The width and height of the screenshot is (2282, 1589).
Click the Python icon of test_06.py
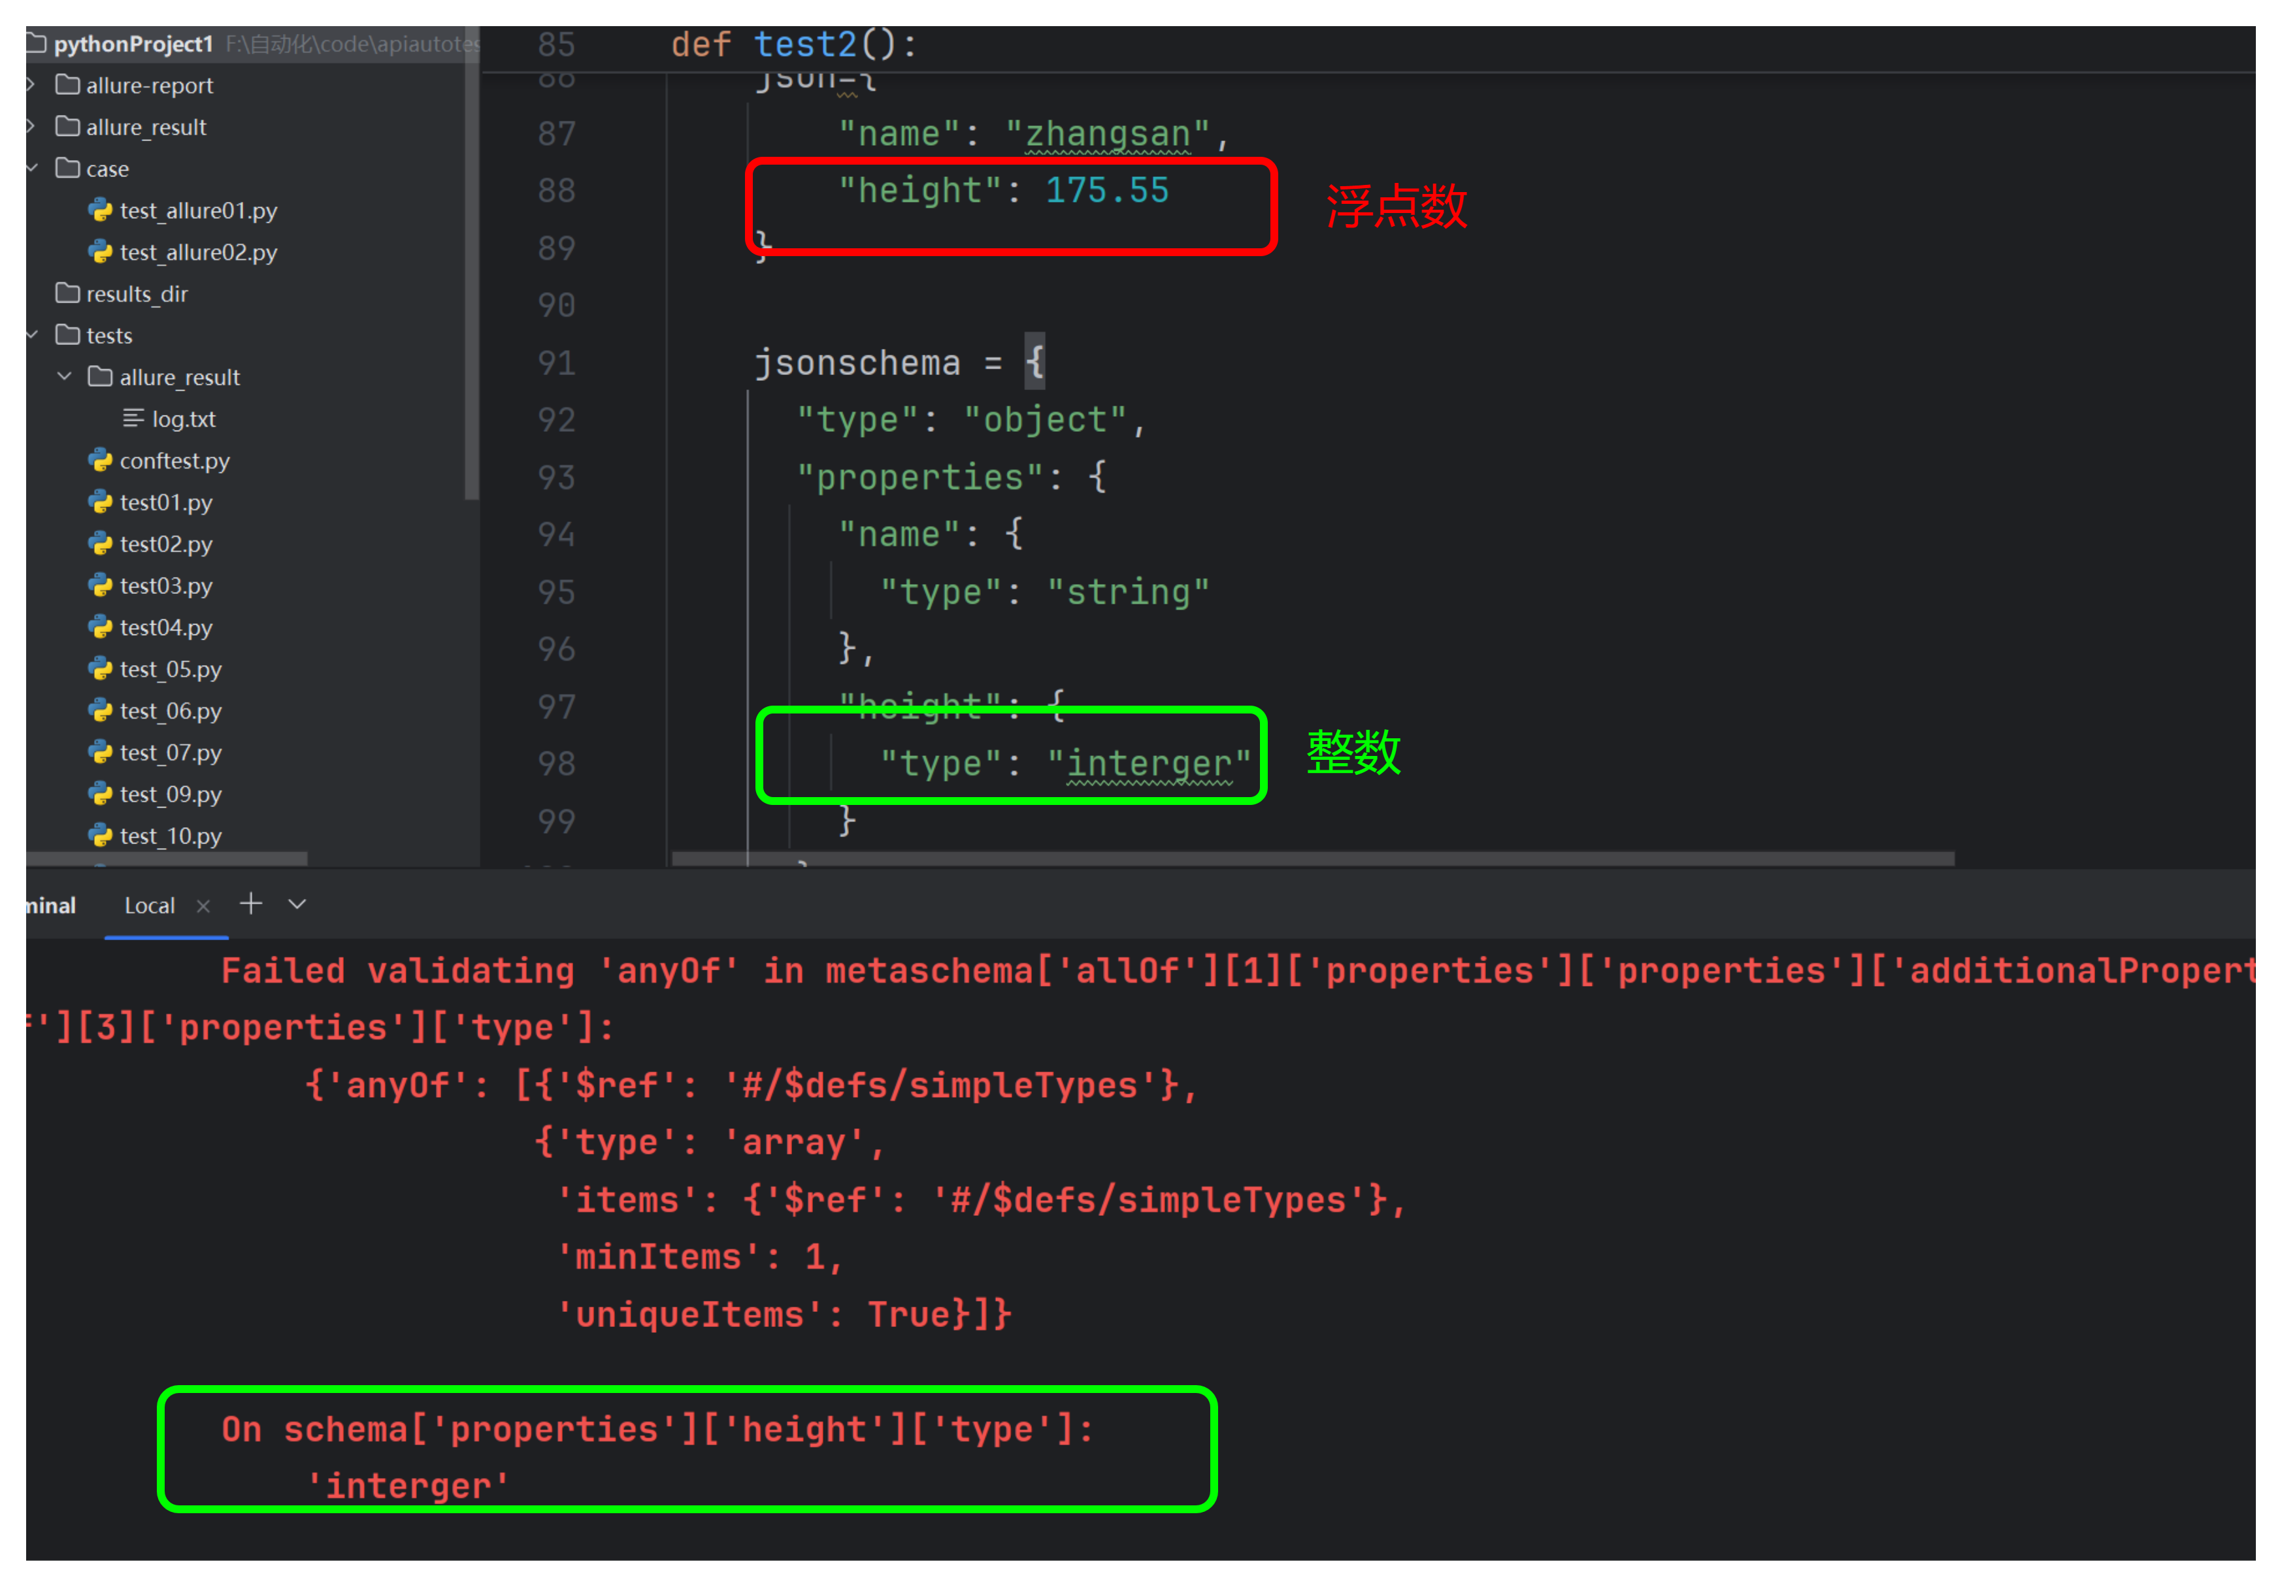tap(101, 710)
